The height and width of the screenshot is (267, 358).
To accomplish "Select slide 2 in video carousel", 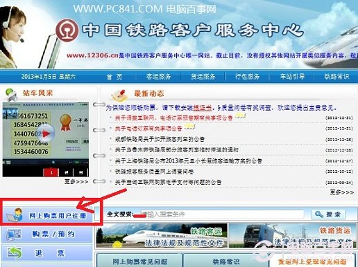I will click(x=66, y=172).
